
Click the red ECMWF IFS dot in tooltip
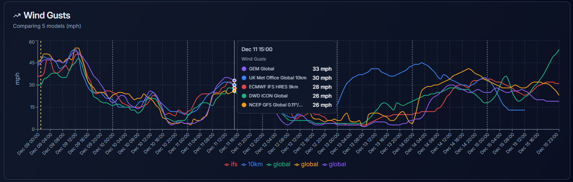244,87
